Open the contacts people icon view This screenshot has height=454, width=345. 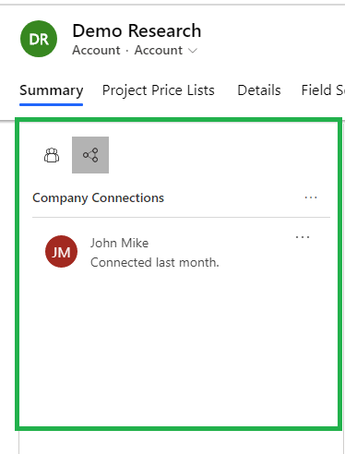click(x=52, y=155)
